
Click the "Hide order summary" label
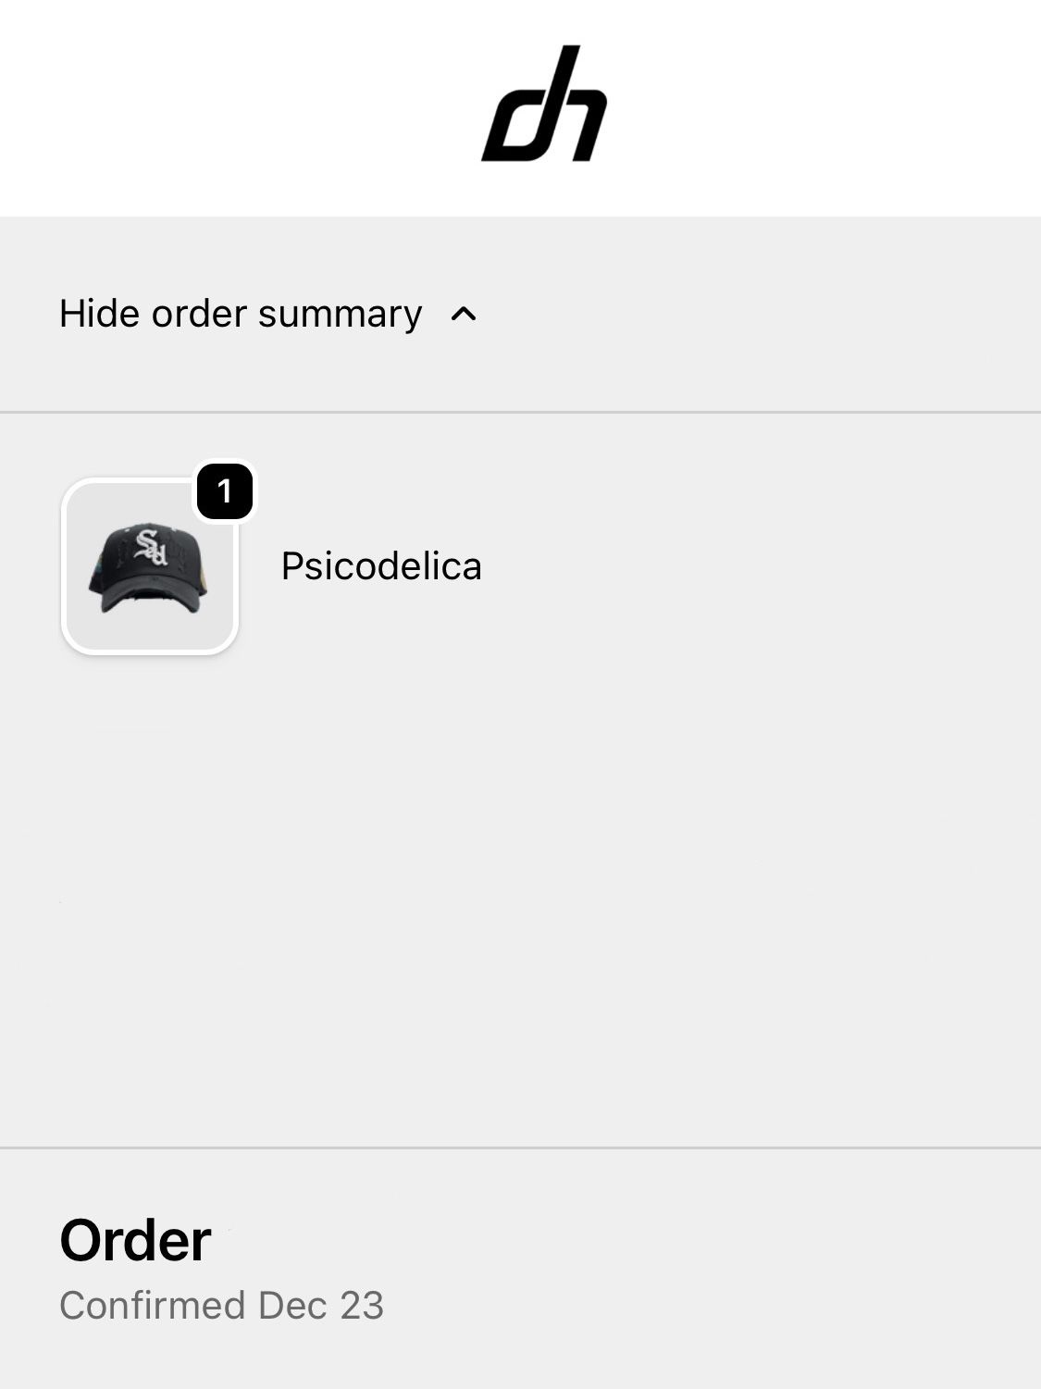[241, 314]
